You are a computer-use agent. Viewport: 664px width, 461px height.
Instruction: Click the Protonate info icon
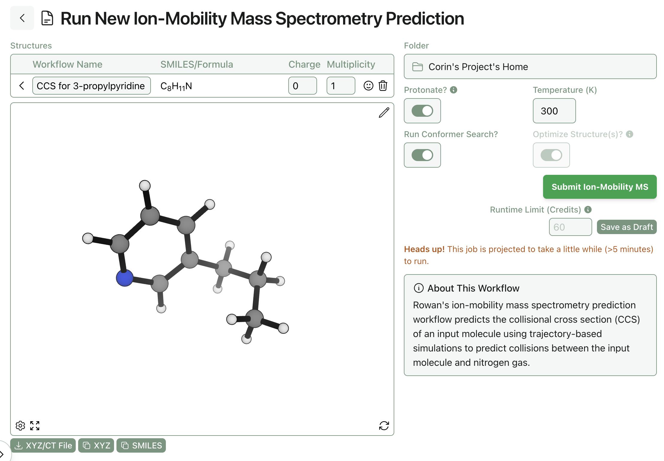pos(454,90)
